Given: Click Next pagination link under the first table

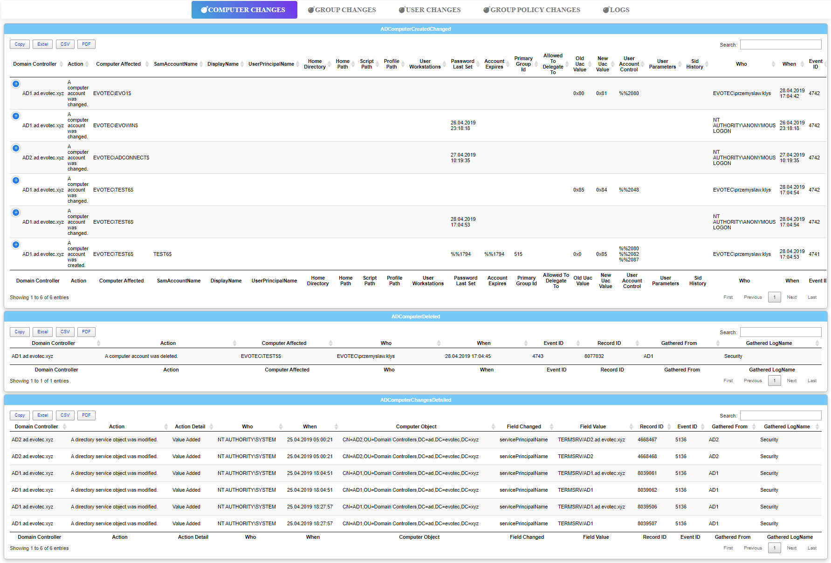Looking at the screenshot, I should click(791, 297).
